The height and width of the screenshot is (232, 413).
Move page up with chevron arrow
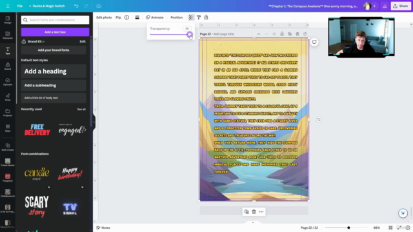(259, 34)
